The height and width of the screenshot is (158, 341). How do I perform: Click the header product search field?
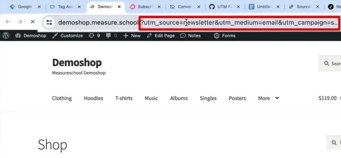330,63
